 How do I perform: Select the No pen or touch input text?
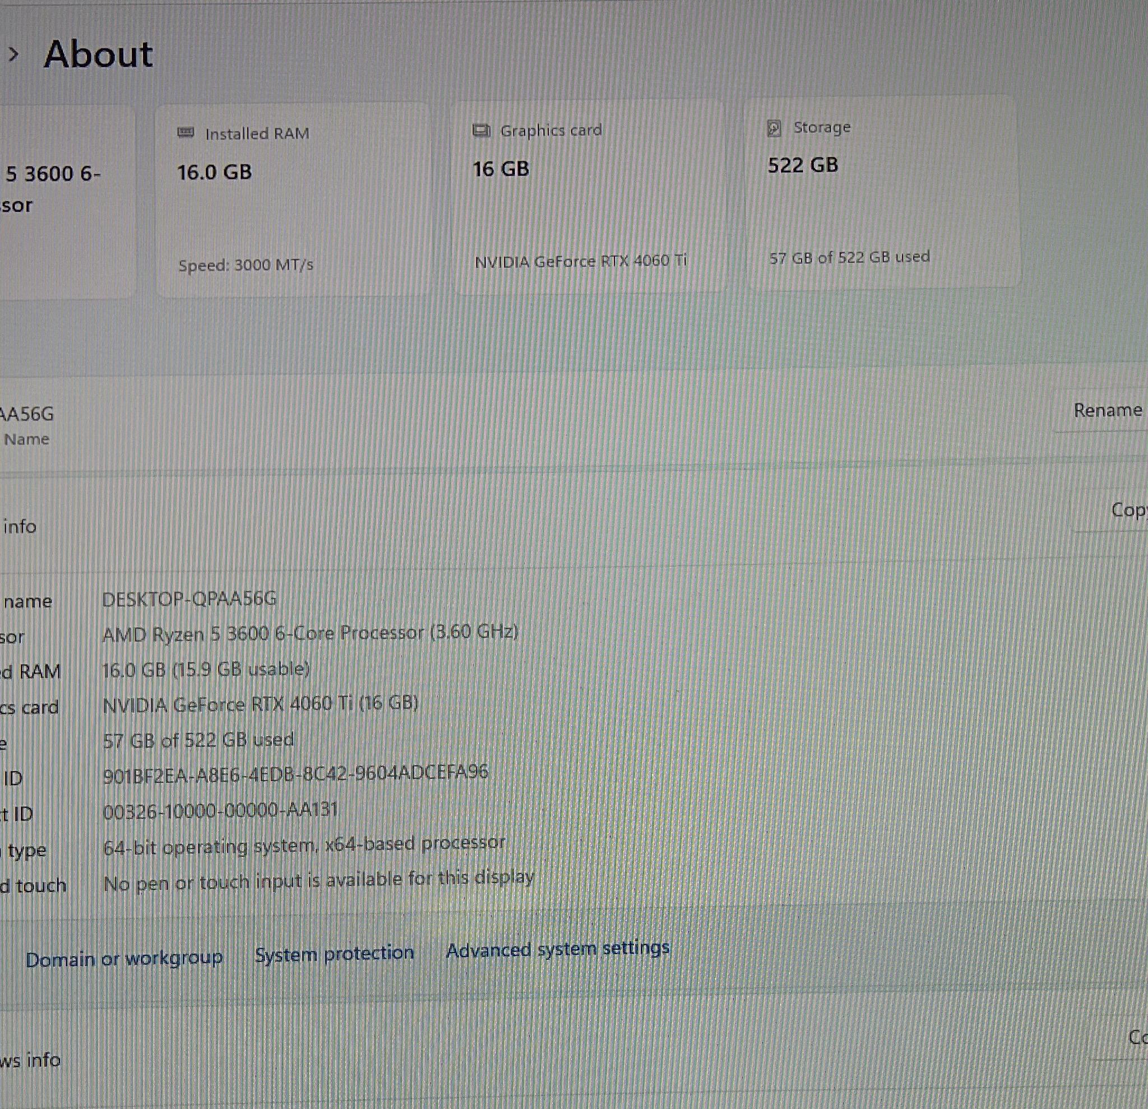[x=318, y=880]
